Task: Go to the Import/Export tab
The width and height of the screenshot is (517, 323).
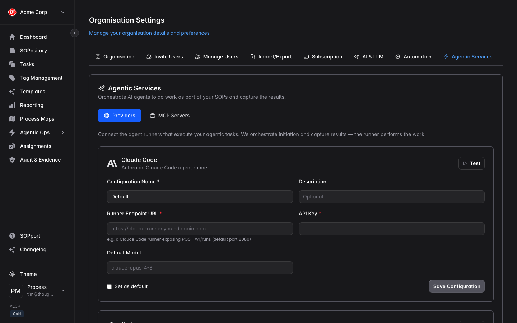Action: [x=271, y=57]
